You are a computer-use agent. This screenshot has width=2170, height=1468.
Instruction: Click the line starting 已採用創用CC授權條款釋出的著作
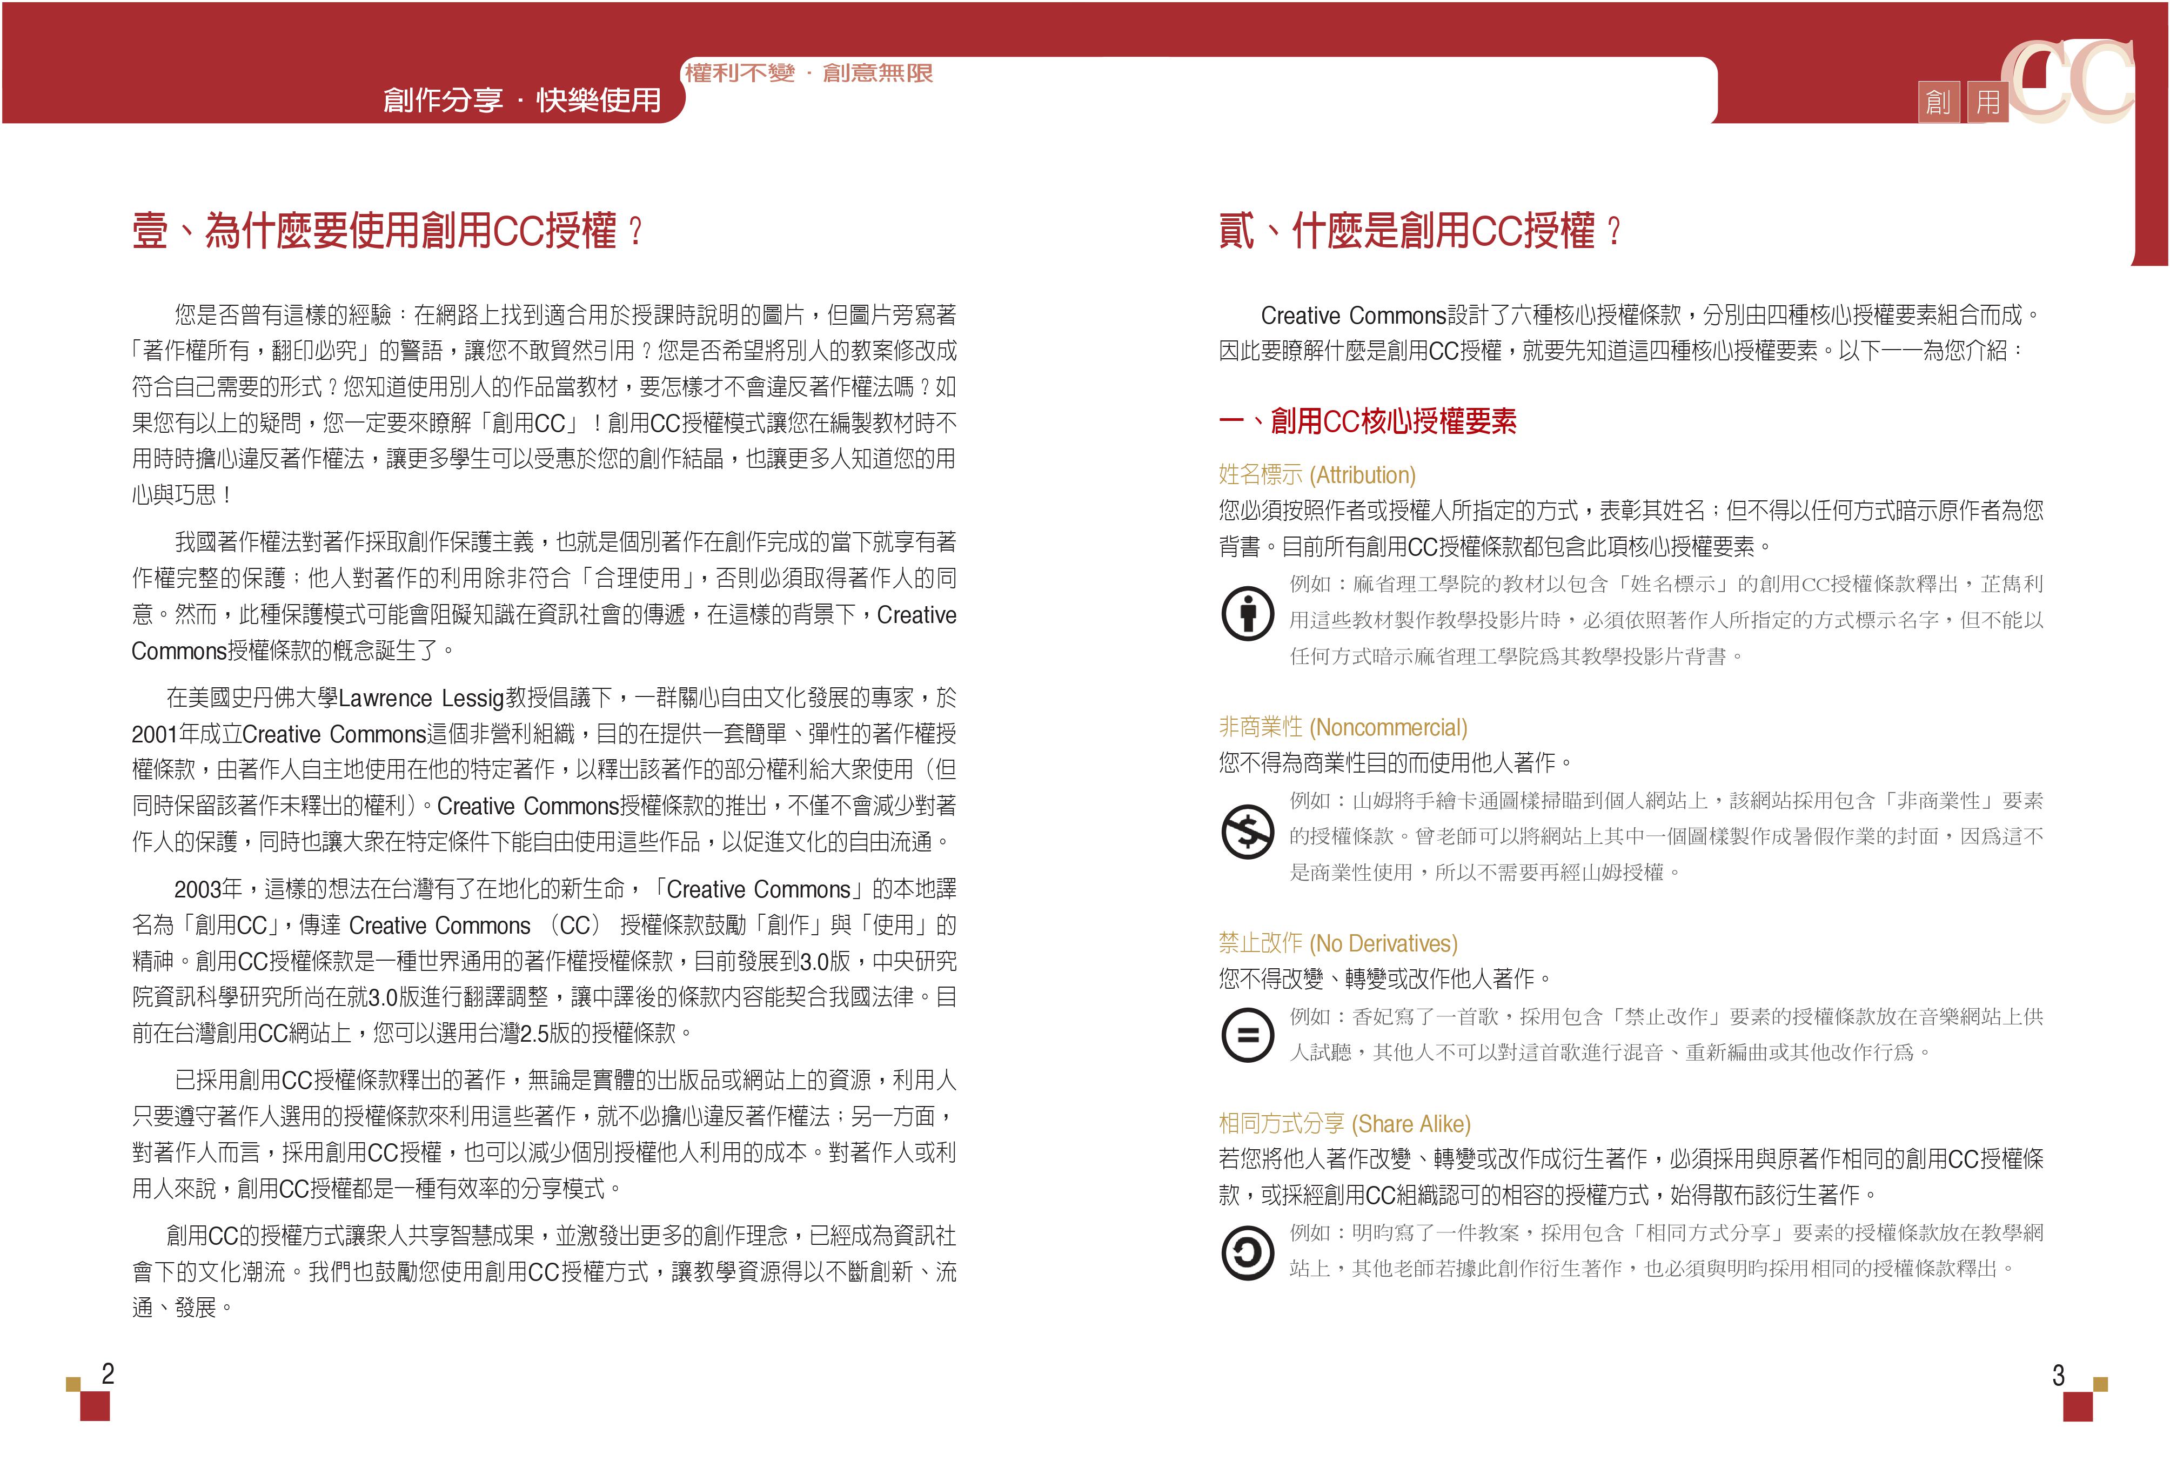pyautogui.click(x=566, y=1081)
